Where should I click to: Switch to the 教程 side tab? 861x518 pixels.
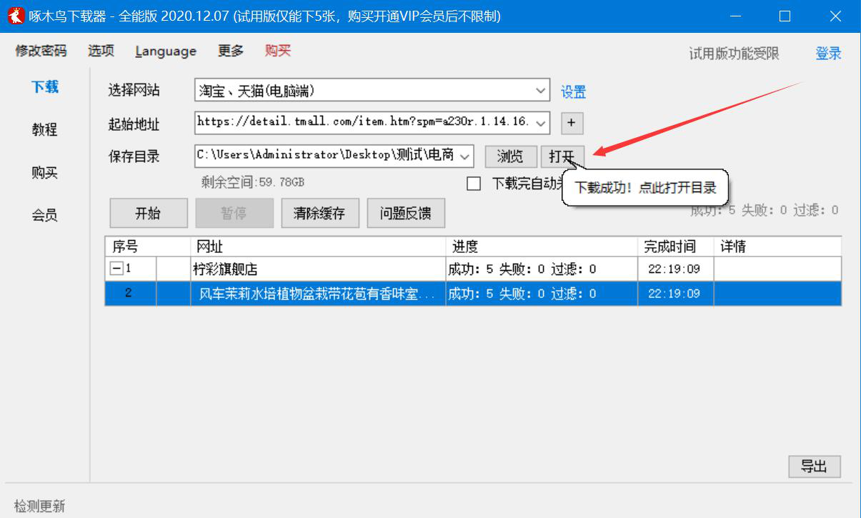44,130
